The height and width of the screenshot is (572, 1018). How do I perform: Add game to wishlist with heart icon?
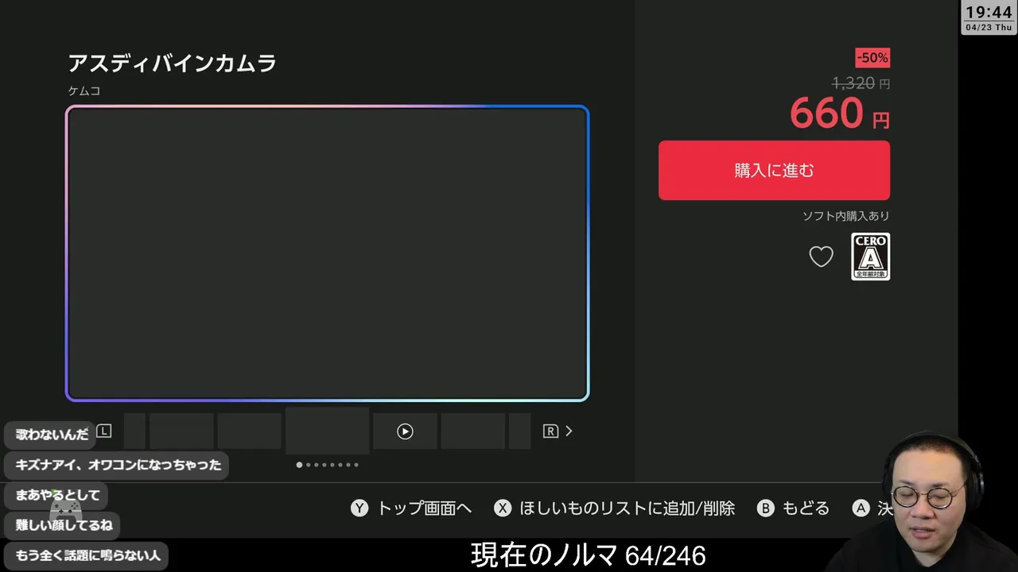(x=821, y=257)
